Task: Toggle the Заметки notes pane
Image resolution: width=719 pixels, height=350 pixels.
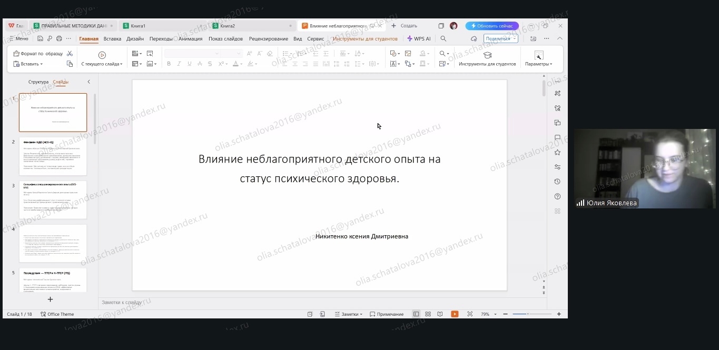Action: (x=348, y=314)
